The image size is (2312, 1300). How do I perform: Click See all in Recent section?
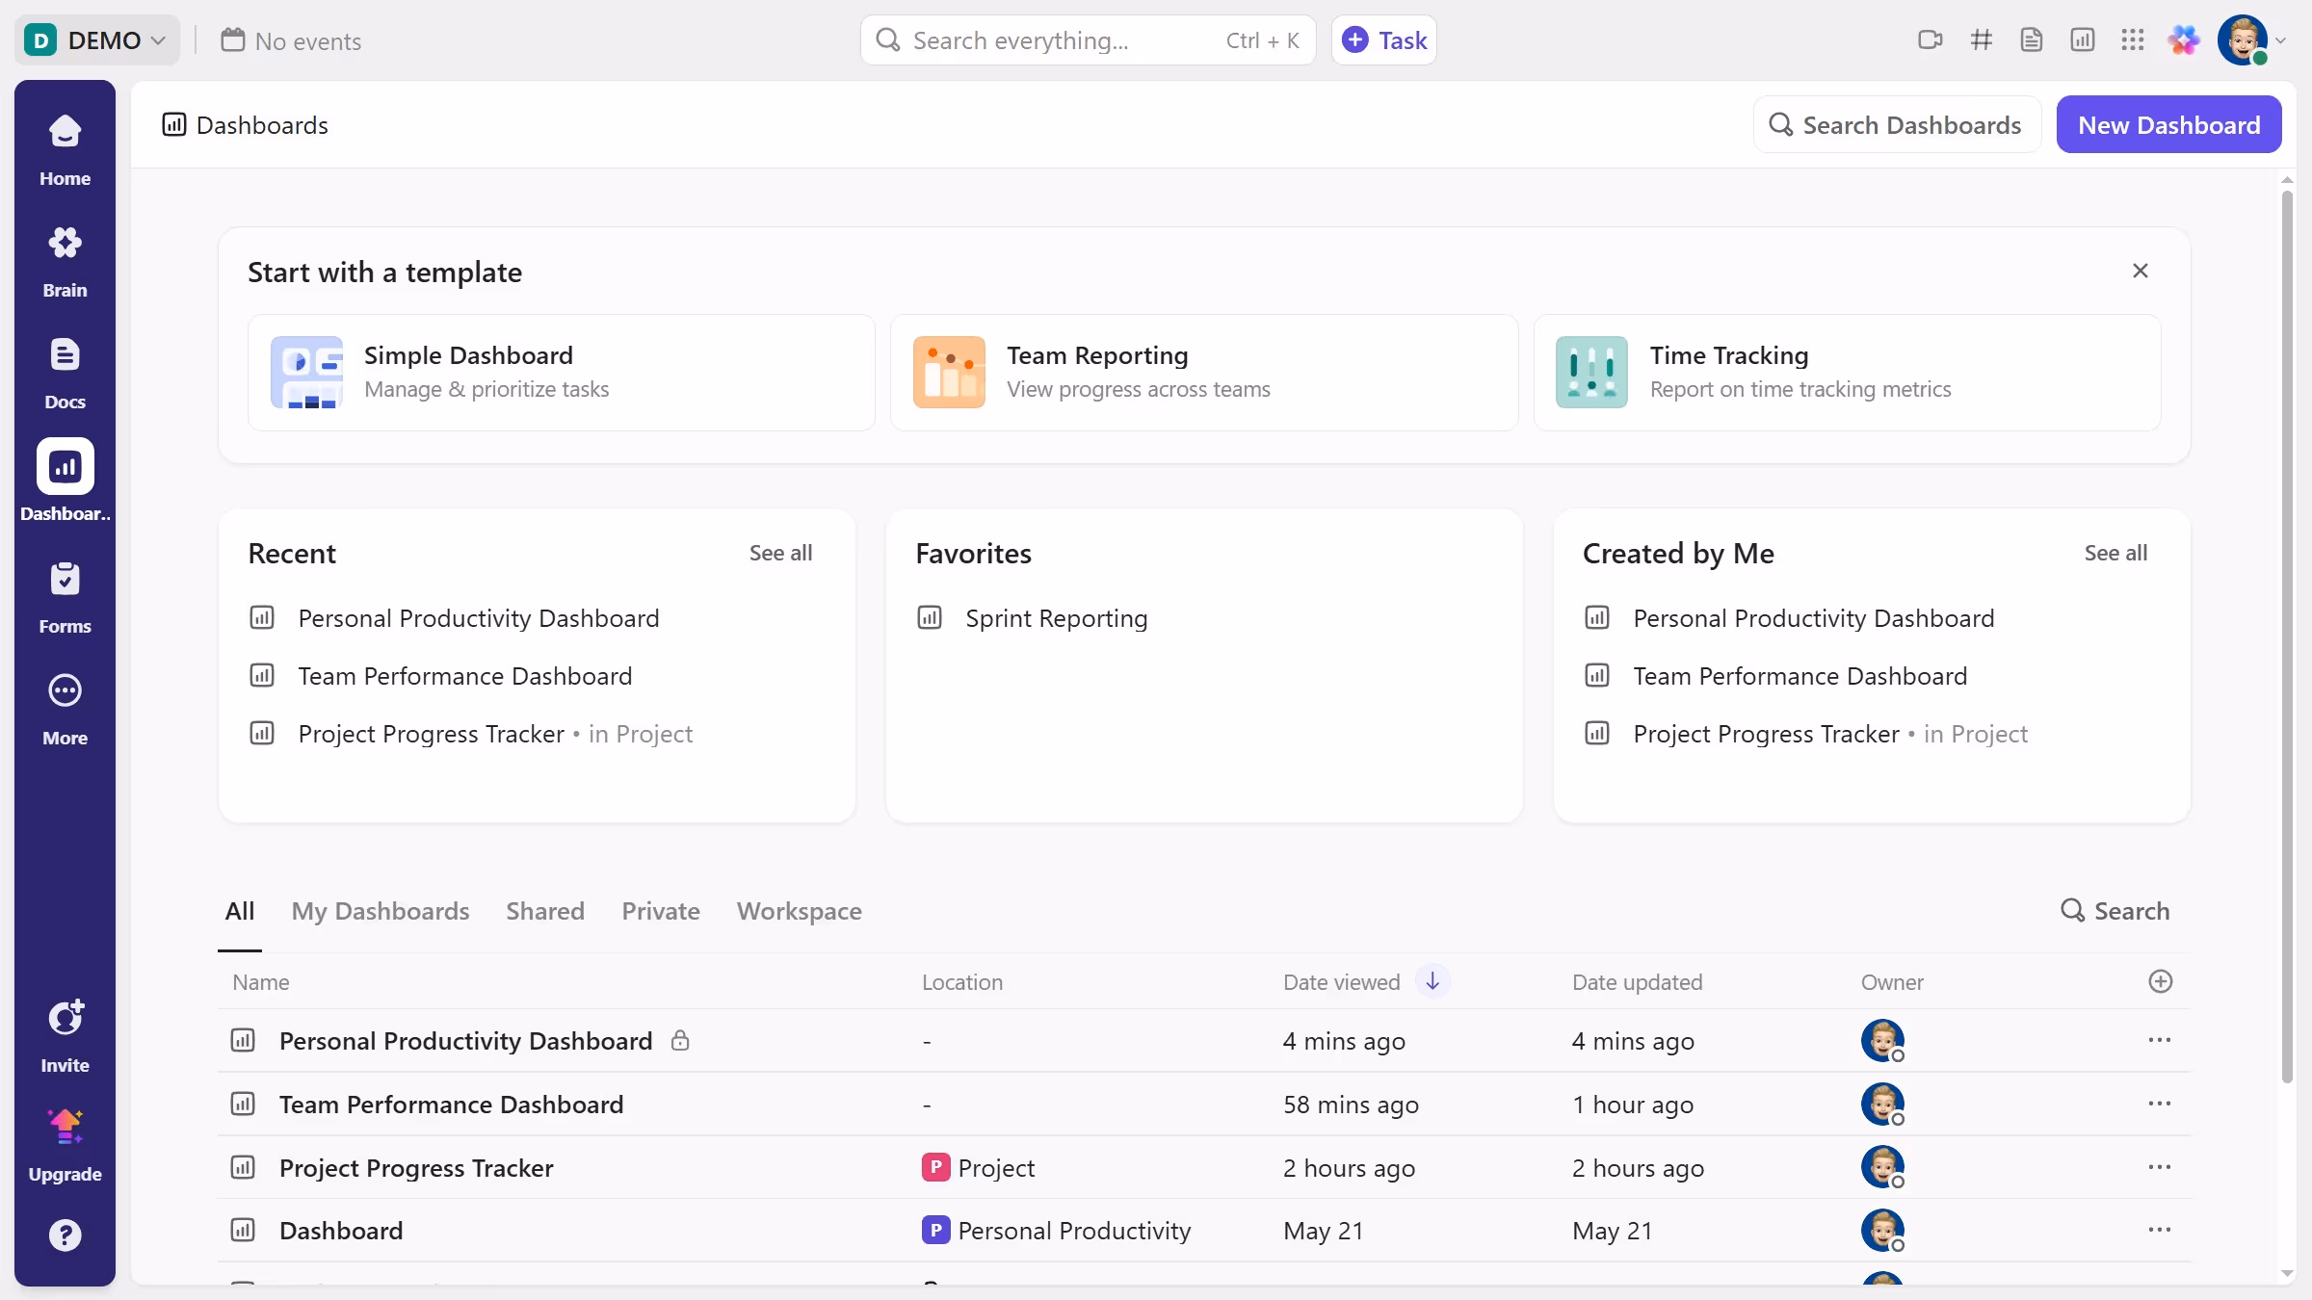(780, 553)
